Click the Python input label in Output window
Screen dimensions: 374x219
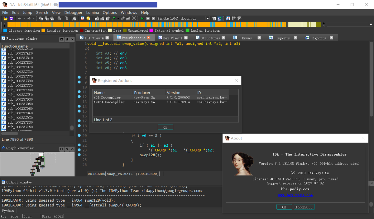pyautogui.click(x=8, y=211)
